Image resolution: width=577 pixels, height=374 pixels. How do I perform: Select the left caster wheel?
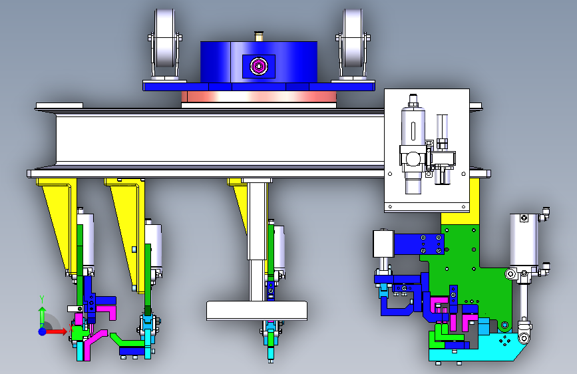click(x=164, y=39)
